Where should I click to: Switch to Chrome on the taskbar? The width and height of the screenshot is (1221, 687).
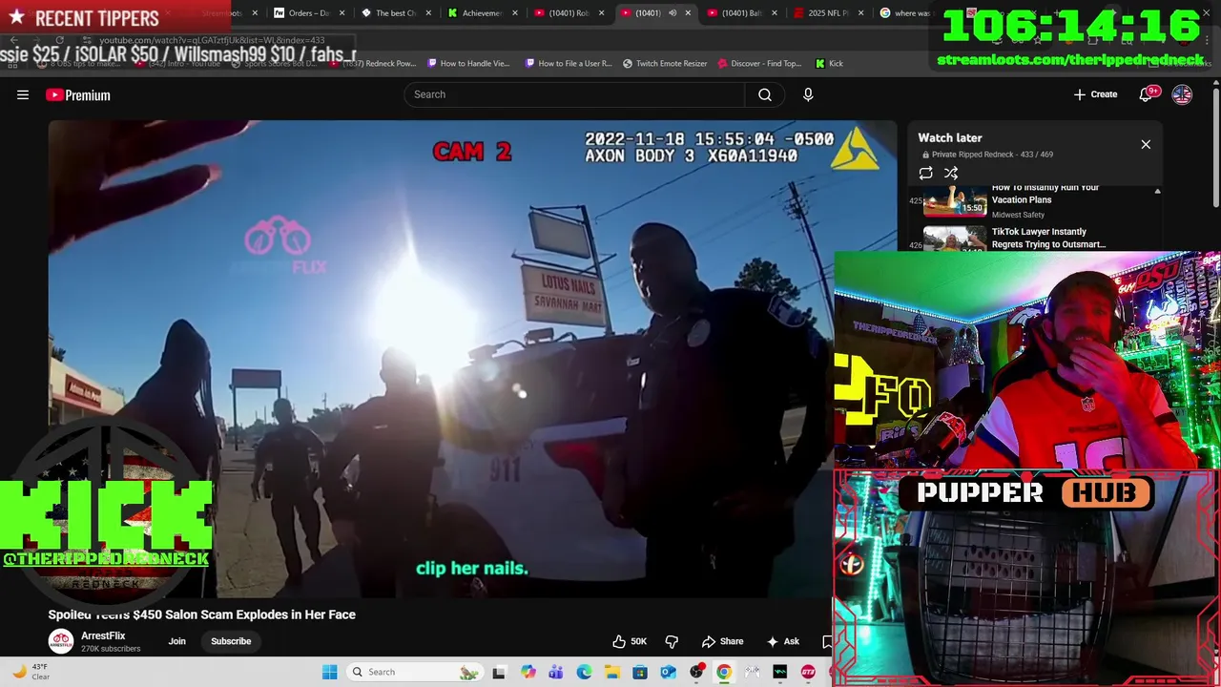pyautogui.click(x=724, y=672)
